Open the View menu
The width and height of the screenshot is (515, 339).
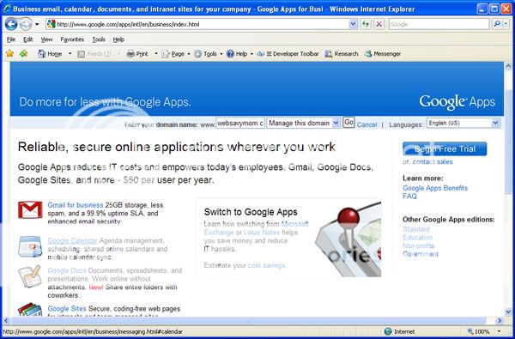(x=46, y=39)
